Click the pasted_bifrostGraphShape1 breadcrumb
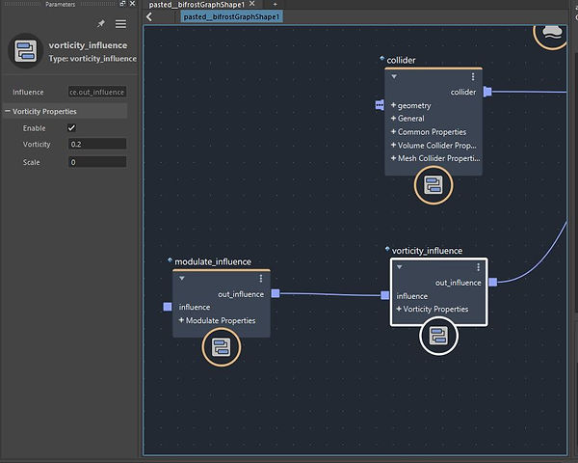 click(231, 17)
